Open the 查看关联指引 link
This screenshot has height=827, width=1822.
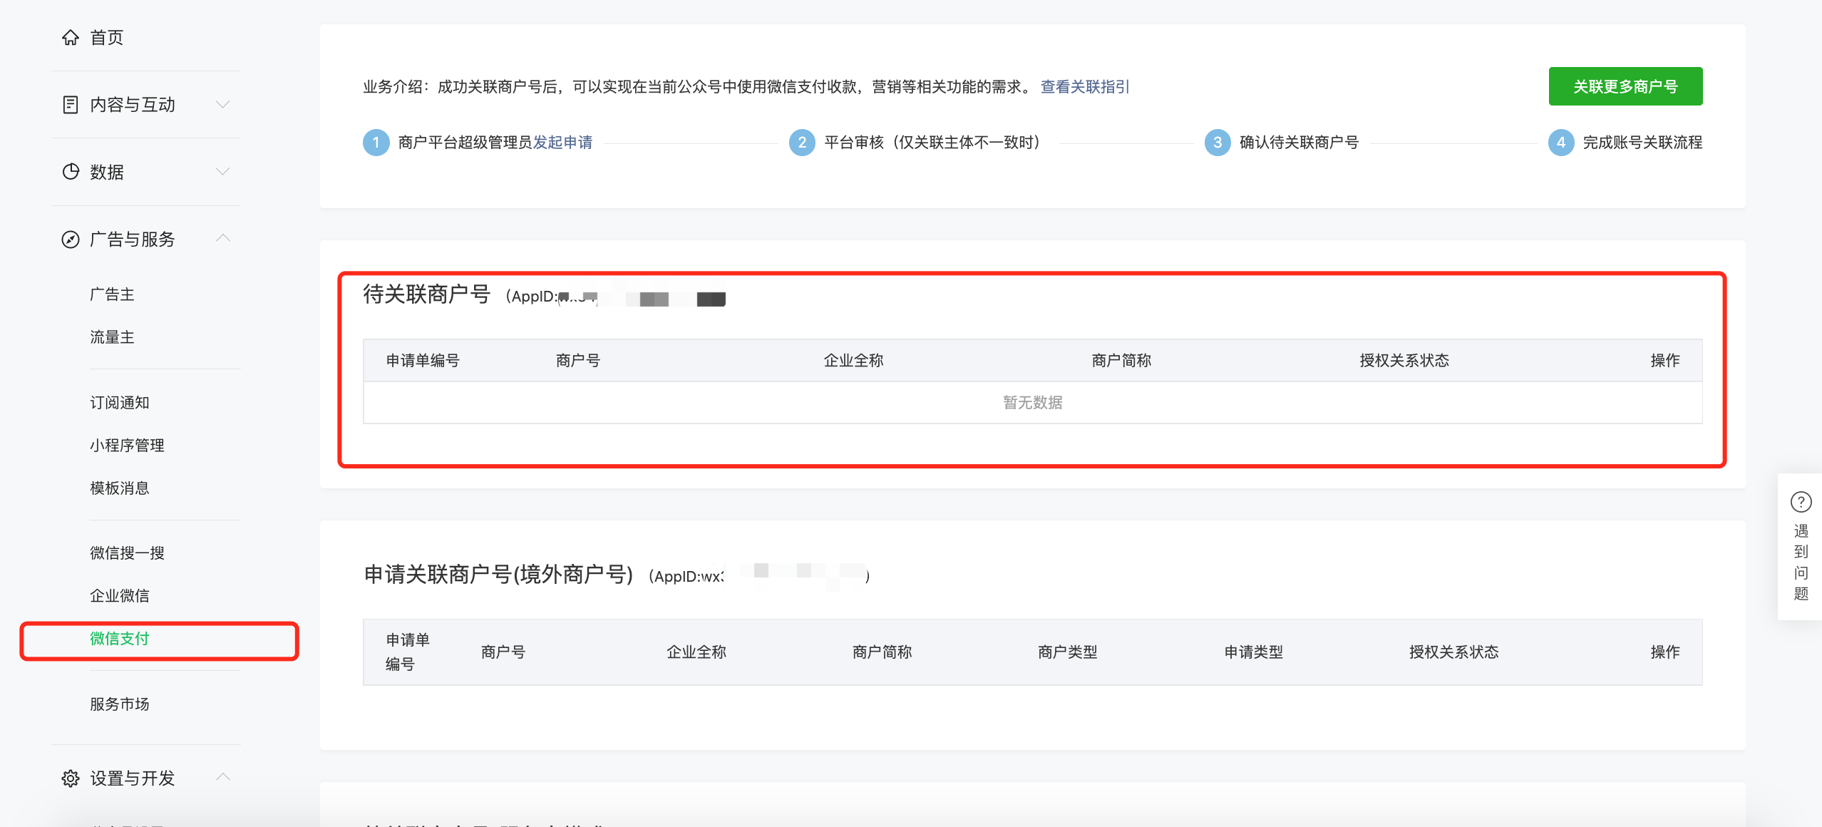1085,87
